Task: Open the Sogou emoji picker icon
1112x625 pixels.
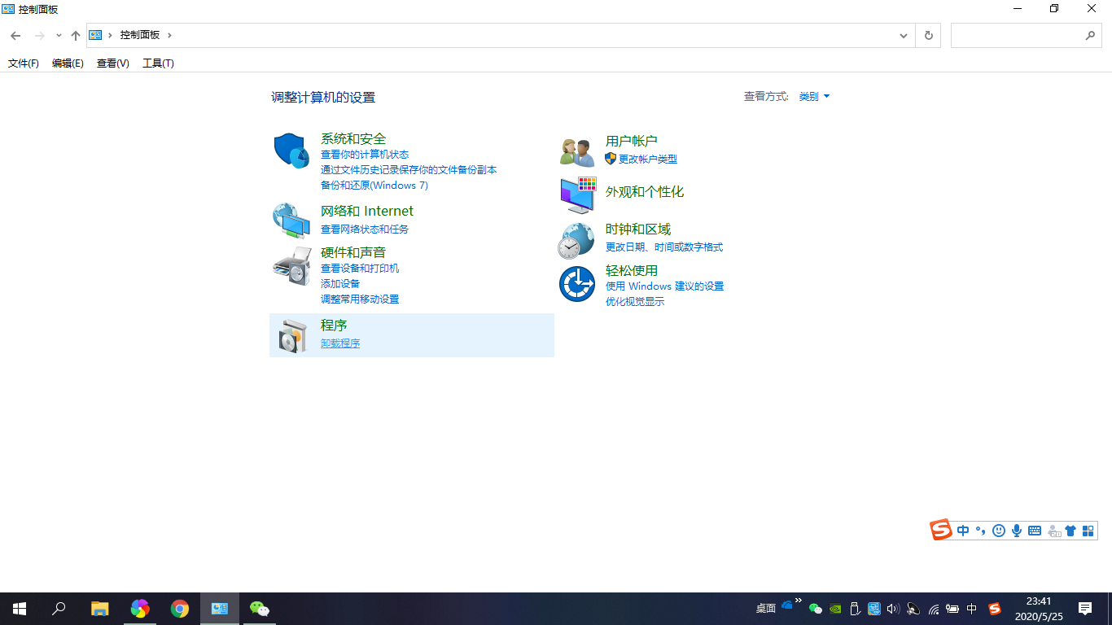Action: [x=998, y=530]
